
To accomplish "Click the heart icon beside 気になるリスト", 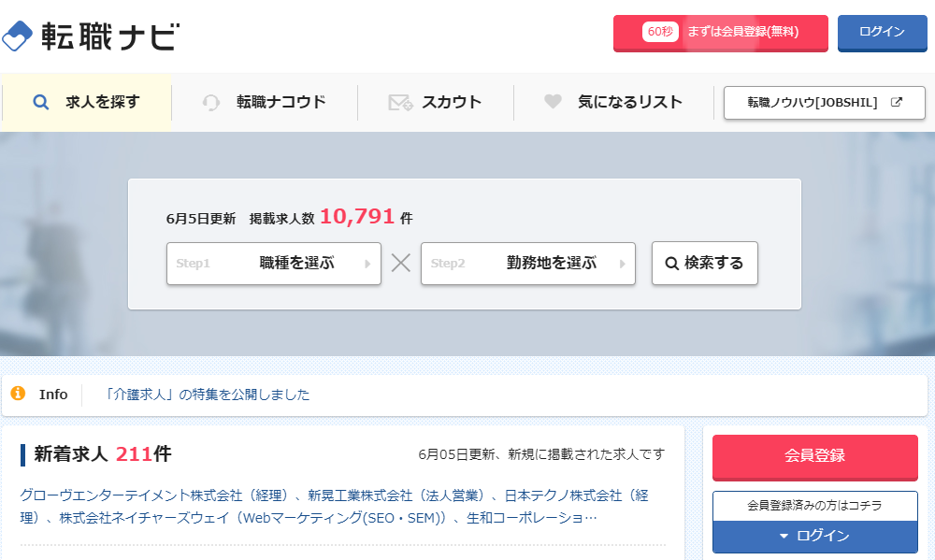I will coord(553,102).
